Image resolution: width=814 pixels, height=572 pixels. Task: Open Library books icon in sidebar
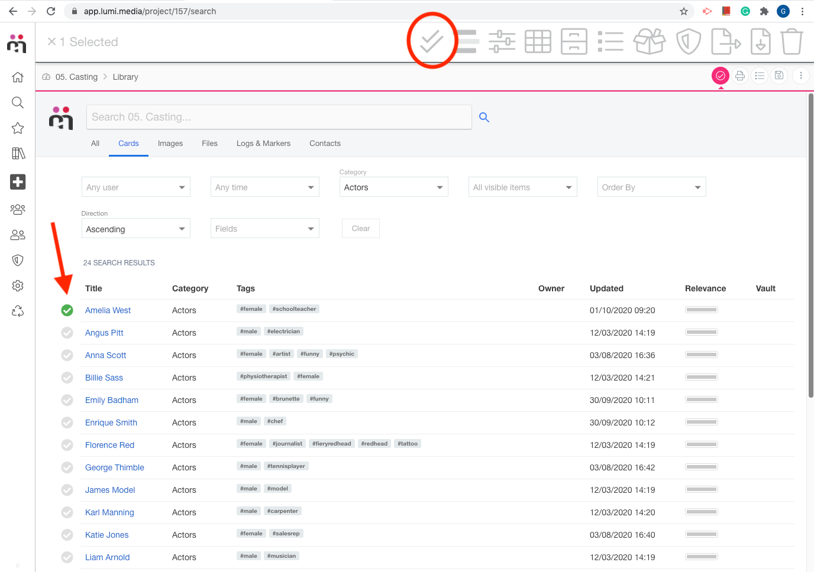tap(18, 154)
